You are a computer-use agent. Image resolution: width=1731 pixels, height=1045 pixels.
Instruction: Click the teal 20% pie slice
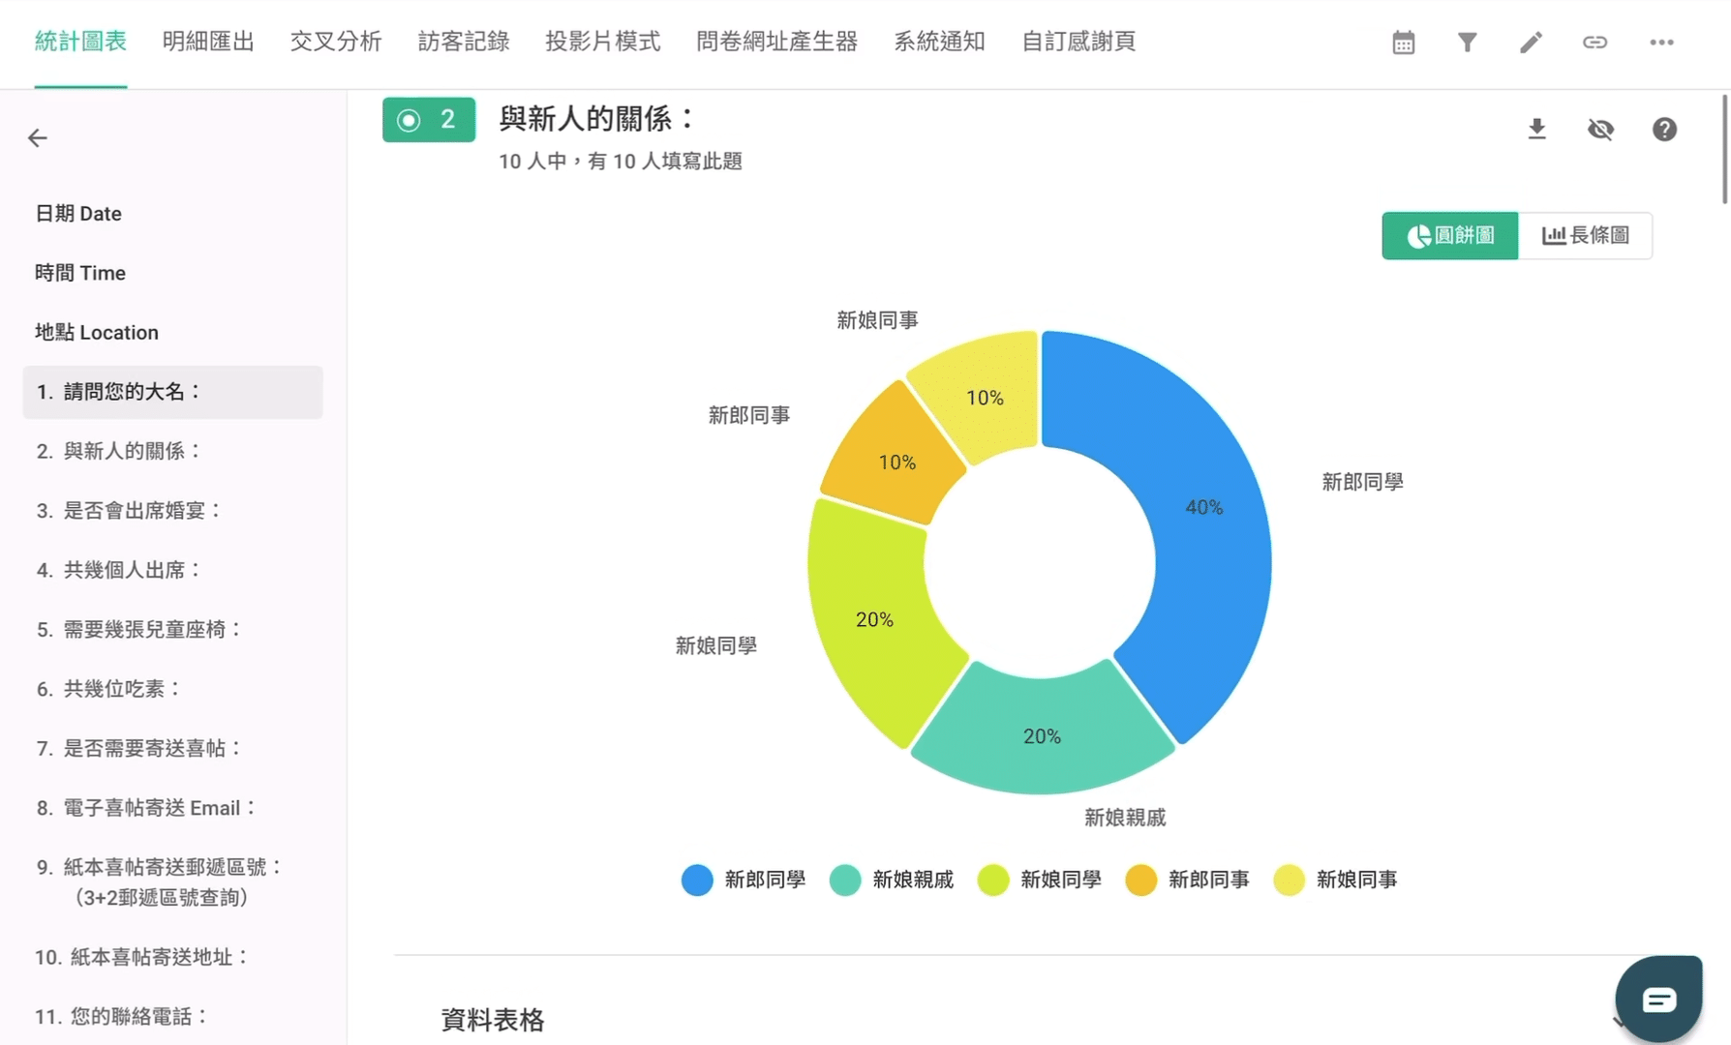[x=1042, y=736]
